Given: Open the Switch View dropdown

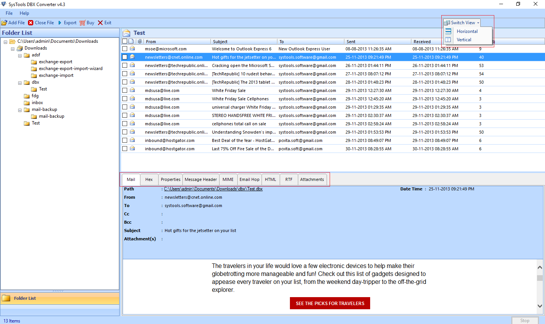Looking at the screenshot, I should [x=462, y=23].
